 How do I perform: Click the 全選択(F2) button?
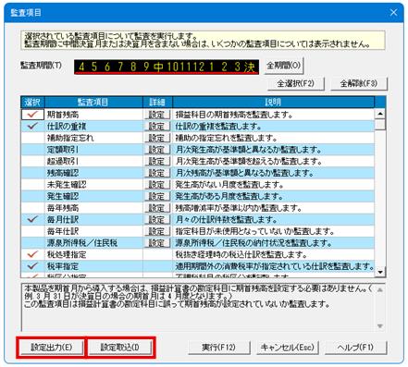click(x=296, y=83)
